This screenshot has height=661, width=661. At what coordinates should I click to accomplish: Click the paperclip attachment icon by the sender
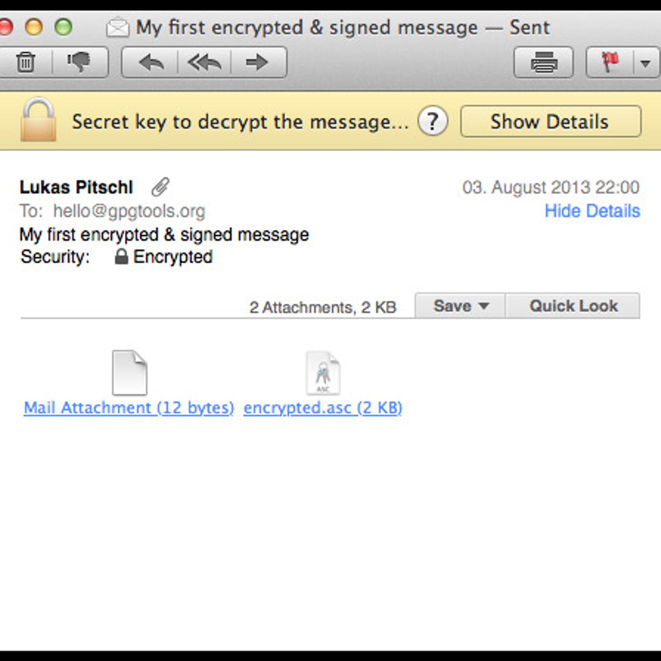click(160, 187)
